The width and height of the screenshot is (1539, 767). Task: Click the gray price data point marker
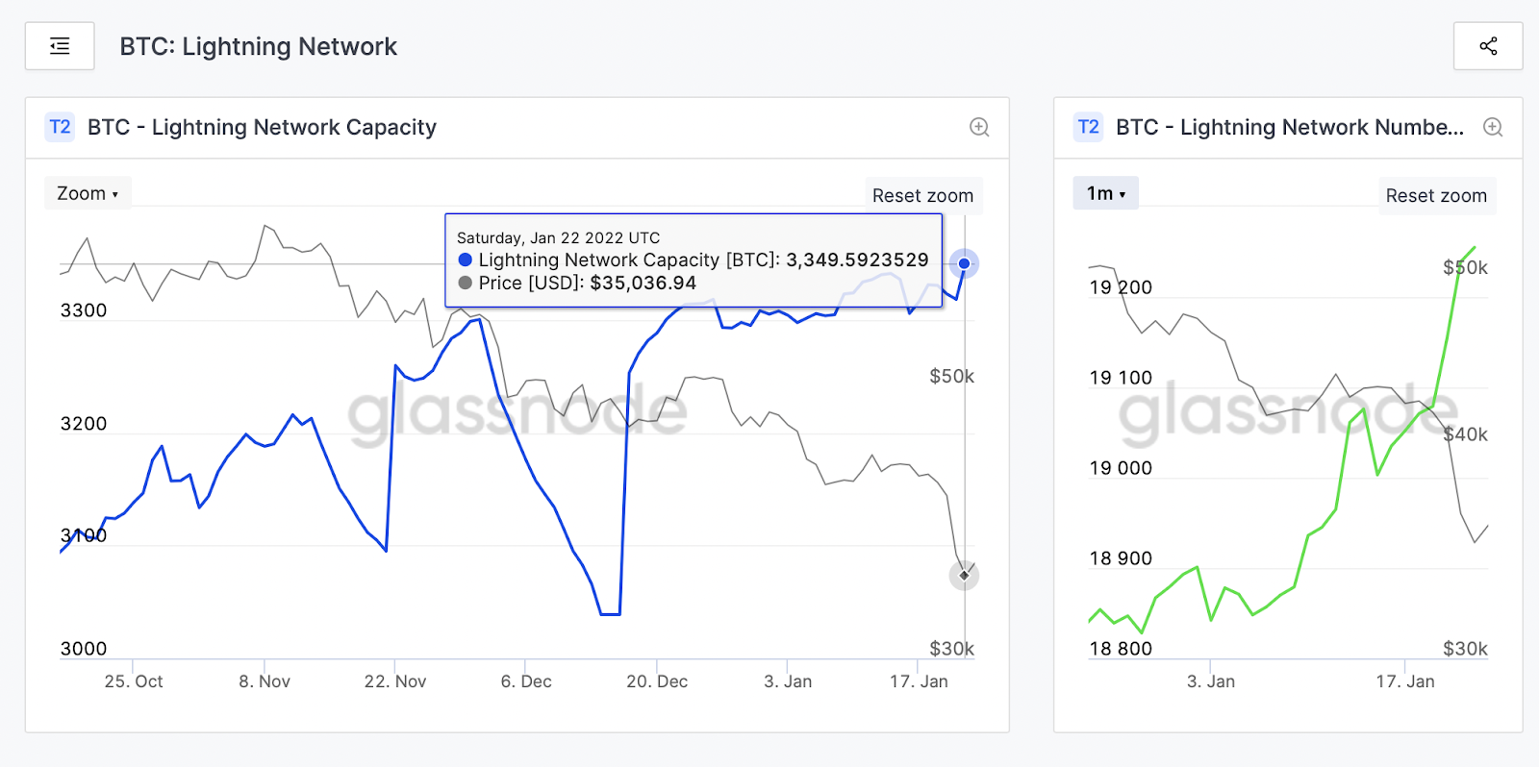click(x=964, y=576)
